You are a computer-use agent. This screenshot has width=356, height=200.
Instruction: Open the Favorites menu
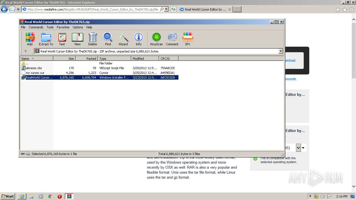pyautogui.click(x=63, y=27)
